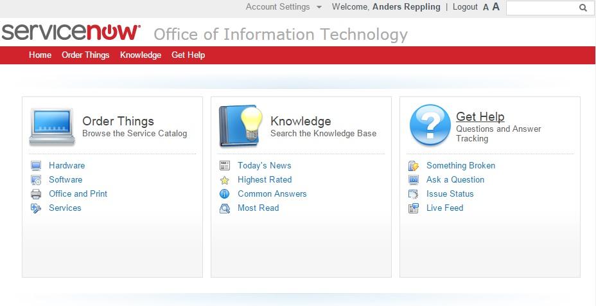Open Home in the red navigation bar
Viewport: 596px width, 306px height.
40,55
